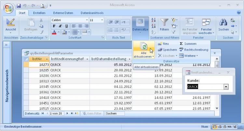
Task: Click the sort descending Z-A icon
Action: [x=154, y=26]
